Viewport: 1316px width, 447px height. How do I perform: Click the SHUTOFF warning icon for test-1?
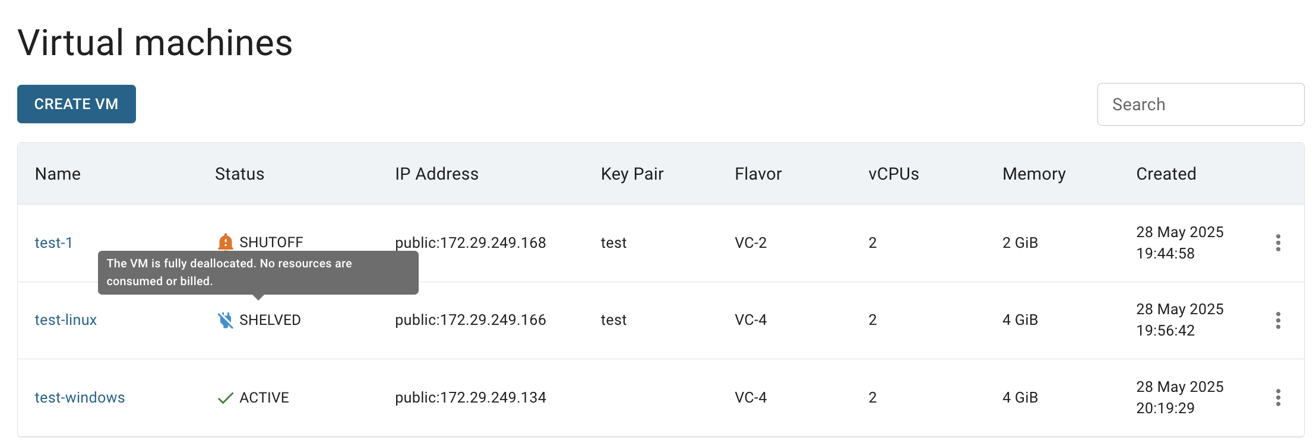225,242
